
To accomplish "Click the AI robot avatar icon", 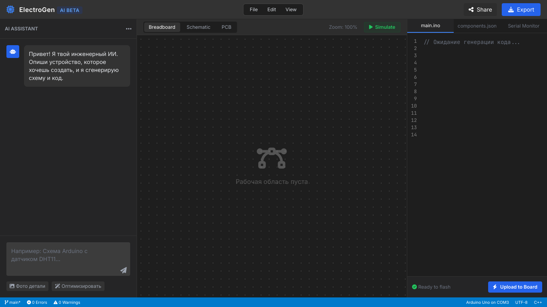I will [x=13, y=52].
